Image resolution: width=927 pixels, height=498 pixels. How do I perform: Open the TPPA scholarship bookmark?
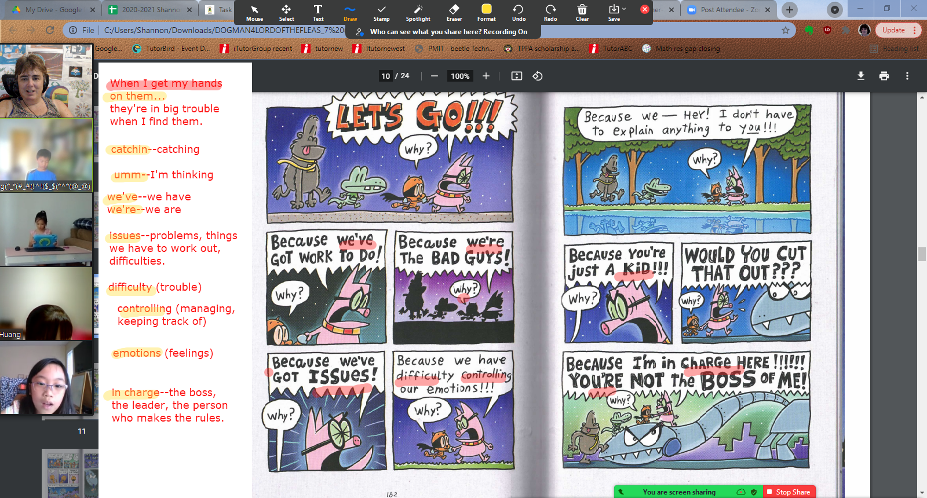tap(542, 49)
